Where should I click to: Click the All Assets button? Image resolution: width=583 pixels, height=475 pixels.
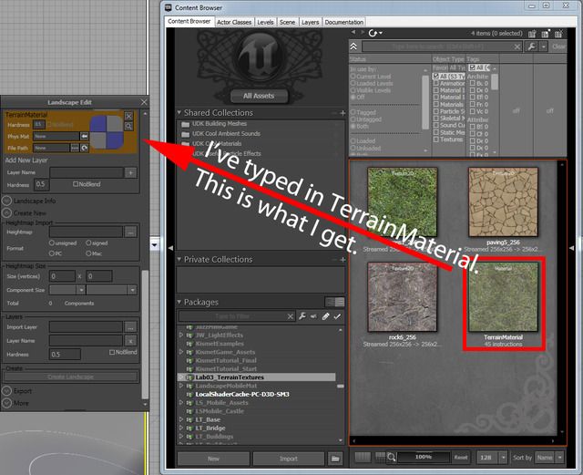[x=259, y=96]
